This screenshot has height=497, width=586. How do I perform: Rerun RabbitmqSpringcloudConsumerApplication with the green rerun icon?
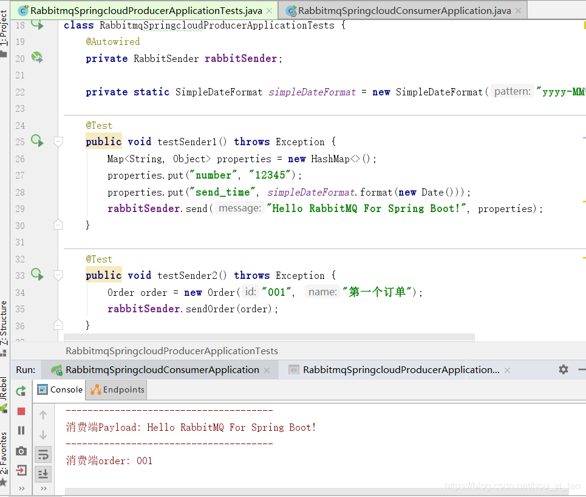pyautogui.click(x=21, y=391)
